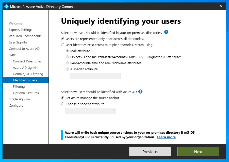The image size is (229, 162).
Task: Open the source anchor attribute dropdown
Action: tap(91, 111)
